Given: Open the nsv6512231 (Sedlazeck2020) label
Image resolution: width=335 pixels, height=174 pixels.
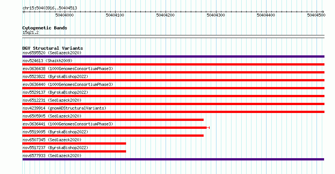Looking at the screenshot, I should click(52, 100).
